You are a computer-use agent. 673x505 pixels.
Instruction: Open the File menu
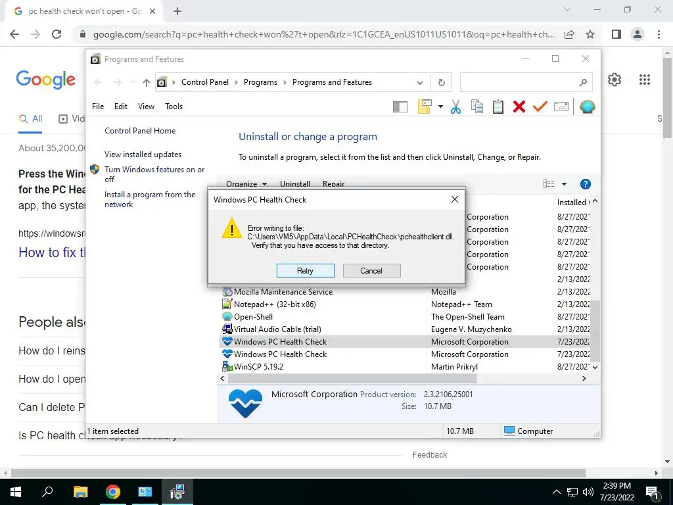point(98,107)
